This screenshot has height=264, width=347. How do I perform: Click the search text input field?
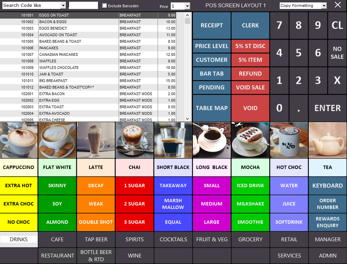pyautogui.click(x=83, y=6)
